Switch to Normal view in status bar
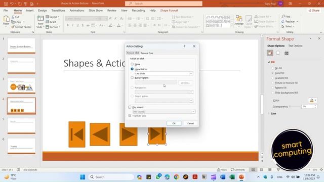This screenshot has width=324, height=182. (253, 170)
